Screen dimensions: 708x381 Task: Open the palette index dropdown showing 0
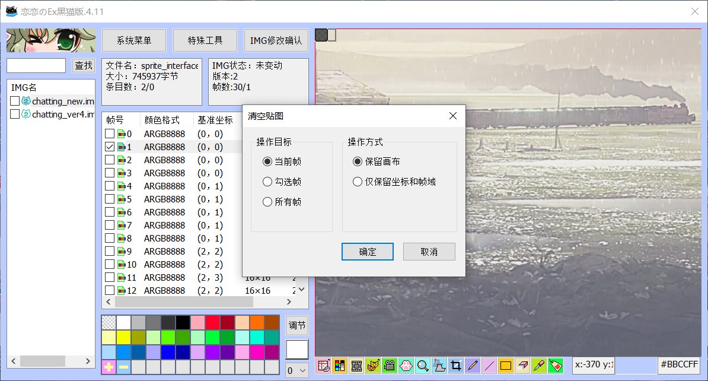pyautogui.click(x=296, y=370)
